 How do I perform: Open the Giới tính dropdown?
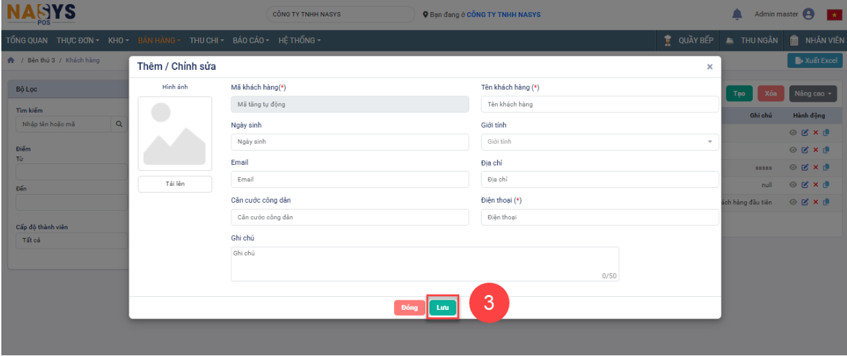click(599, 142)
